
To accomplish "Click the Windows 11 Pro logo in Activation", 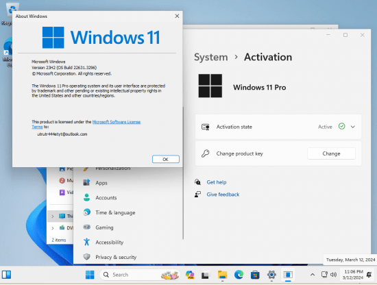I will 210,86.
